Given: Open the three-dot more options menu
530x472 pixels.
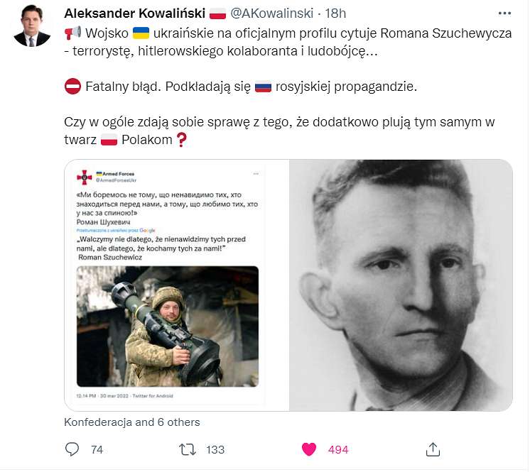Looking at the screenshot, I should 504,13.
